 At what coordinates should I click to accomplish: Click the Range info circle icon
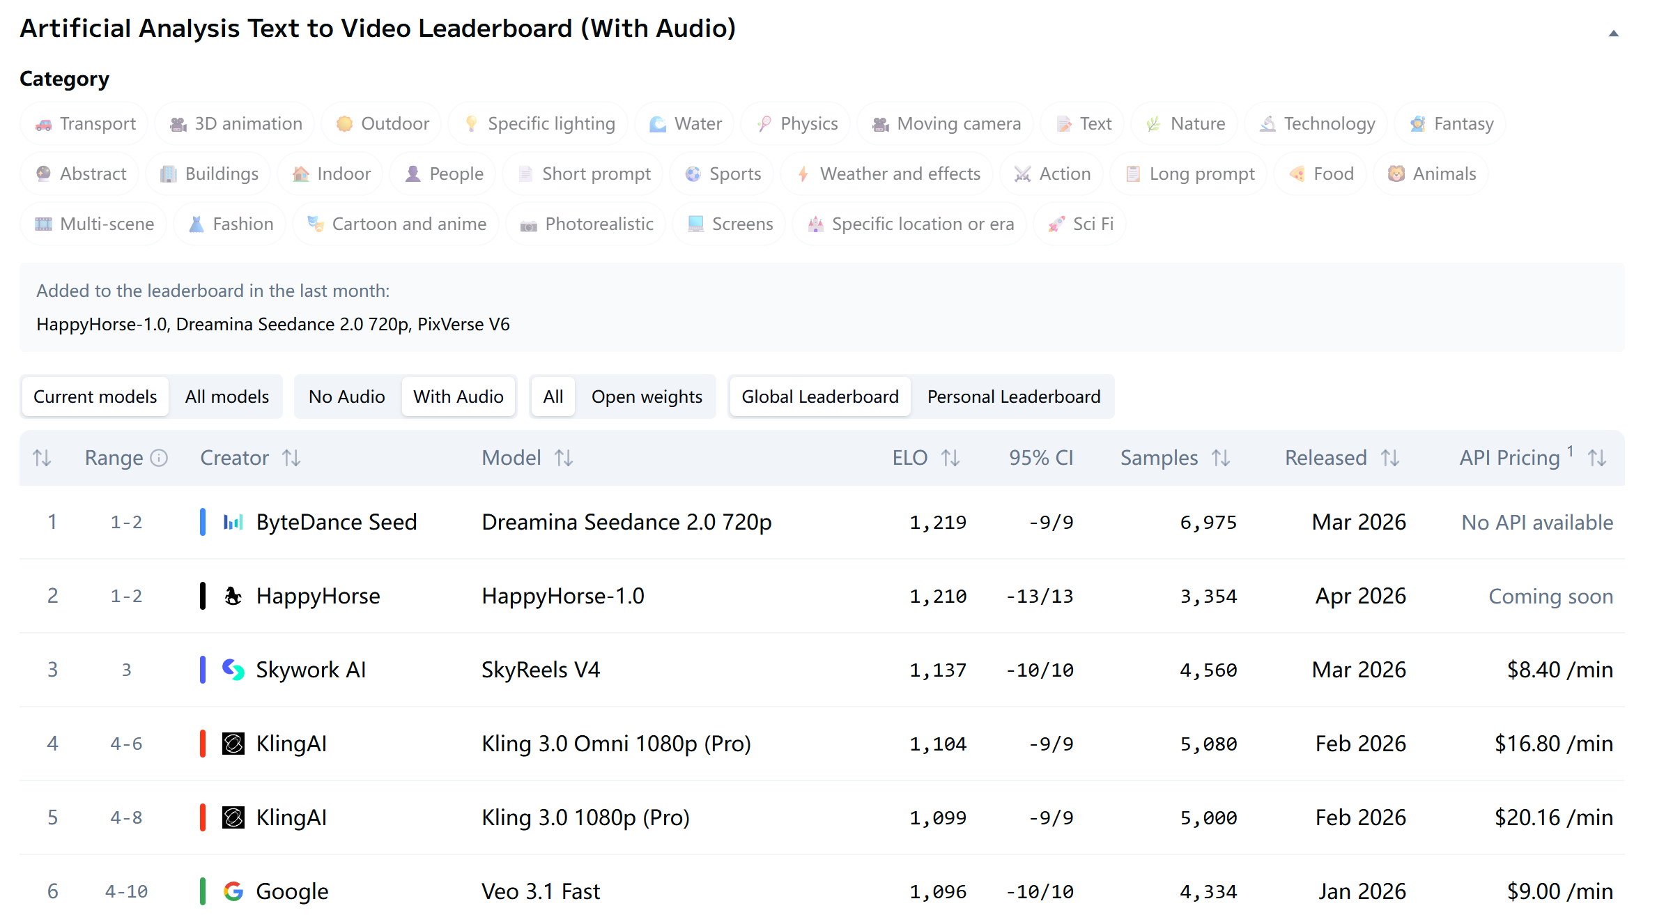pos(160,458)
